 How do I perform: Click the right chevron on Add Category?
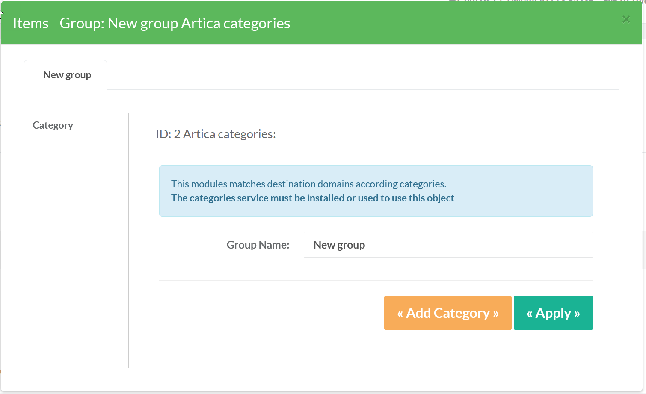point(496,314)
